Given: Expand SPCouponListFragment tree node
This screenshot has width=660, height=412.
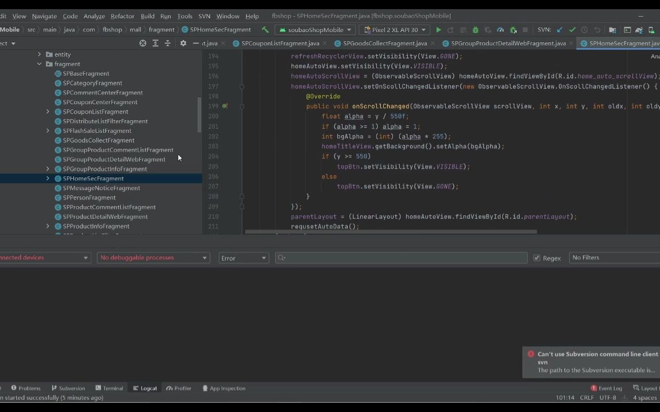Looking at the screenshot, I should pos(48,112).
